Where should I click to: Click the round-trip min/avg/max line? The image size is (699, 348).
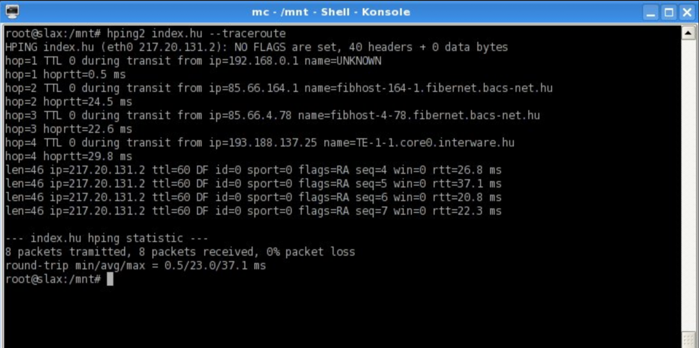(x=135, y=265)
